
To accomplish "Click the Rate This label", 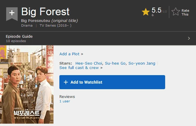I will pos(185,13).
